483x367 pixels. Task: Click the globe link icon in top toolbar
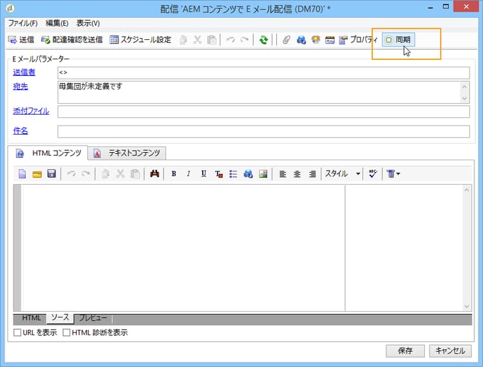301,40
